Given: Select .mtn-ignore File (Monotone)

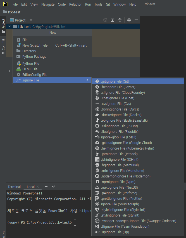Looking at the screenshot, I should pos(138,170).
